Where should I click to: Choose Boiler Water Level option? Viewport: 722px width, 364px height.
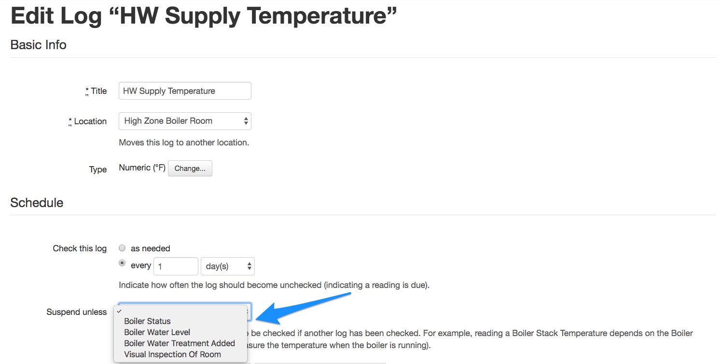coord(157,332)
